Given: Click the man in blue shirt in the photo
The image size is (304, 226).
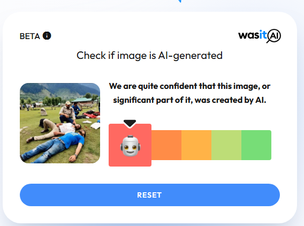Looking at the screenshot, I should point(56,146).
